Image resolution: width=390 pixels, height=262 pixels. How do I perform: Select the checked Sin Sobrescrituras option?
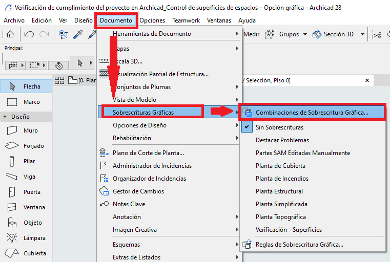[279, 127]
